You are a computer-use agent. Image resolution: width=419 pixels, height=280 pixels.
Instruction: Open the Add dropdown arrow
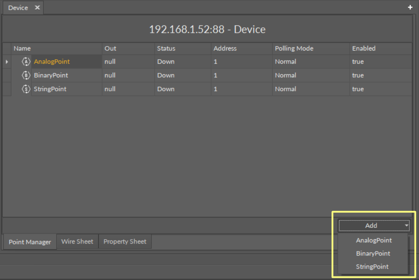(x=406, y=226)
